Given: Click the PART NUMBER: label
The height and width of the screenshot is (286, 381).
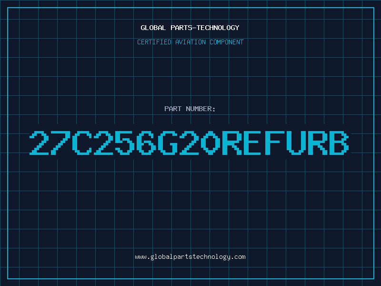Looking at the screenshot, I should 190,109.
